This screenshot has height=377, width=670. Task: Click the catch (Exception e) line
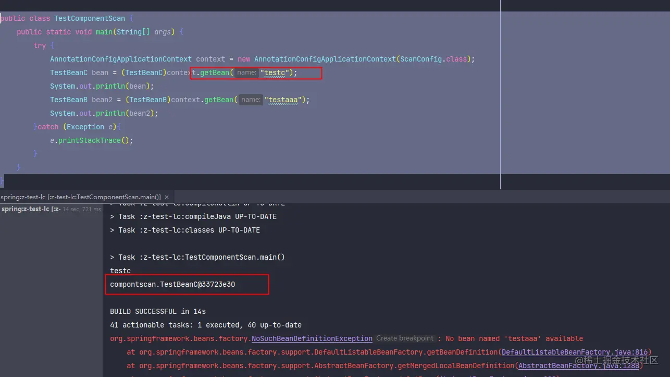77,127
